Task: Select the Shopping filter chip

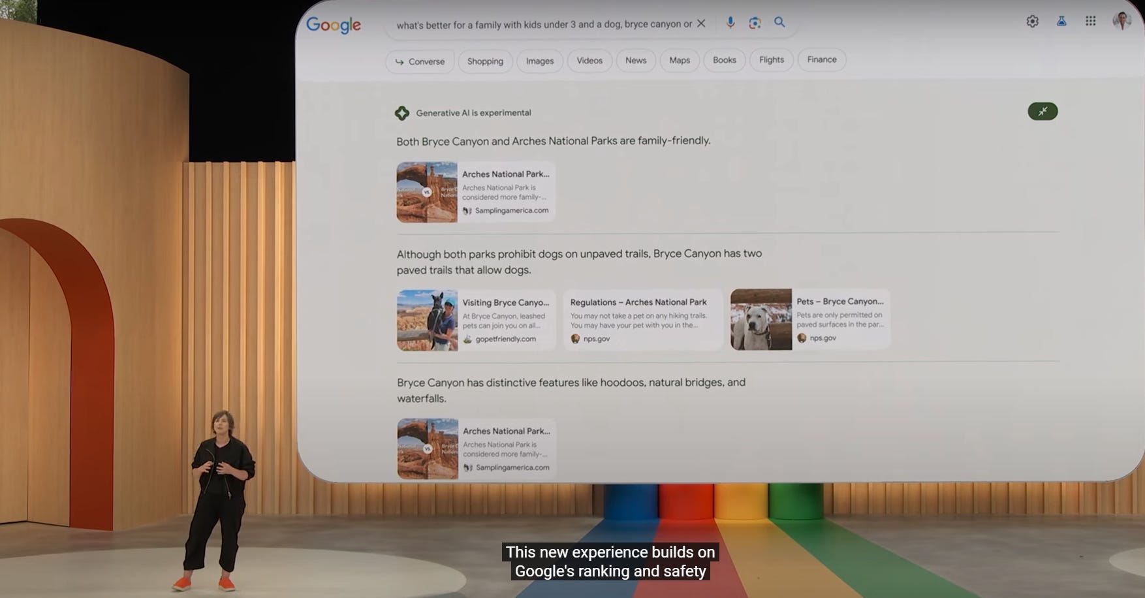Action: pyautogui.click(x=485, y=61)
